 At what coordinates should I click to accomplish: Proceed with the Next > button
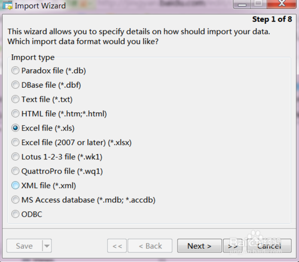(x=199, y=246)
